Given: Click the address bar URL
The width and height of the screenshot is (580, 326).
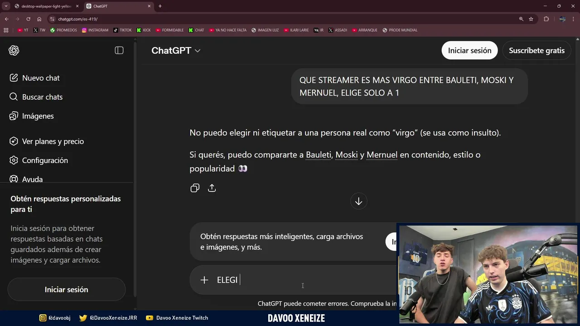Looking at the screenshot, I should [x=77, y=19].
